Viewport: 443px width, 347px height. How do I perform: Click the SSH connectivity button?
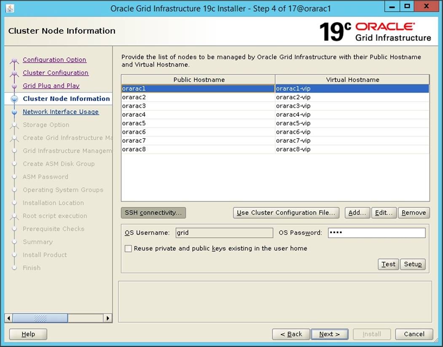153,213
